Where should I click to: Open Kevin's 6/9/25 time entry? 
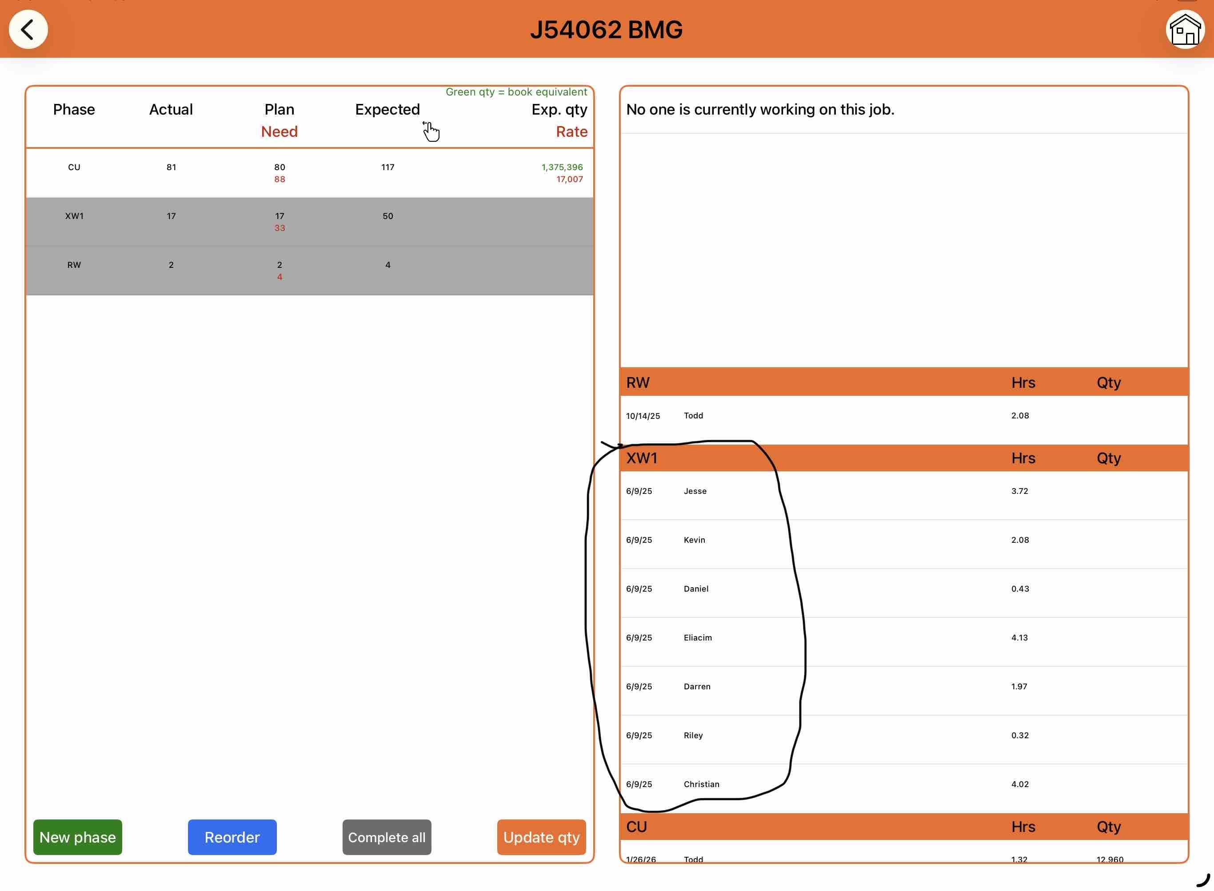903,540
